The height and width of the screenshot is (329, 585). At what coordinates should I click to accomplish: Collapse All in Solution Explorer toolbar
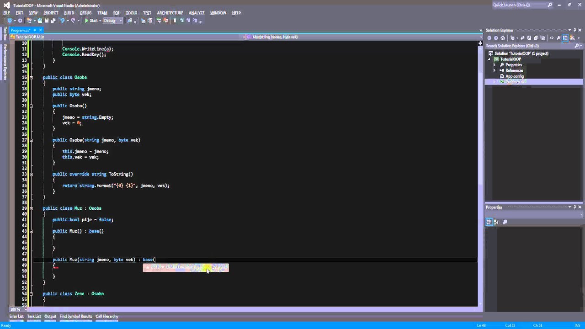click(x=536, y=38)
